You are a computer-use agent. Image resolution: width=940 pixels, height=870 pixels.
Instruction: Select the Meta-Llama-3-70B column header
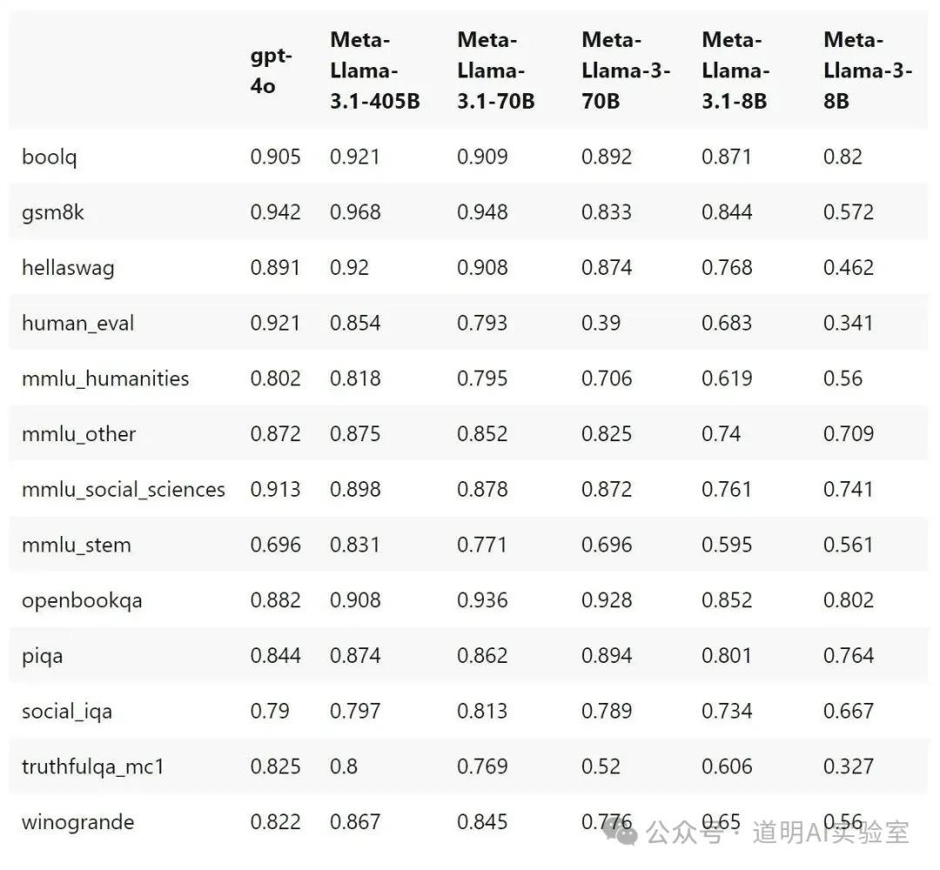pyautogui.click(x=625, y=70)
